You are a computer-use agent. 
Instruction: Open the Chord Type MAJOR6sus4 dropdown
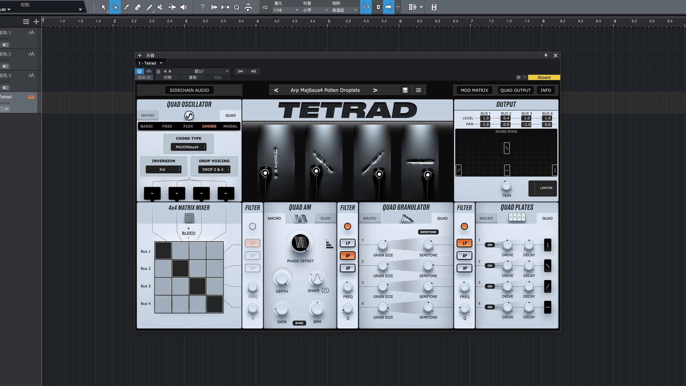tap(188, 147)
